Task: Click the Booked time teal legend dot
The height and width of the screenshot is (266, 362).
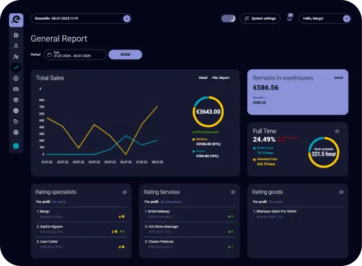Action: tap(254, 148)
